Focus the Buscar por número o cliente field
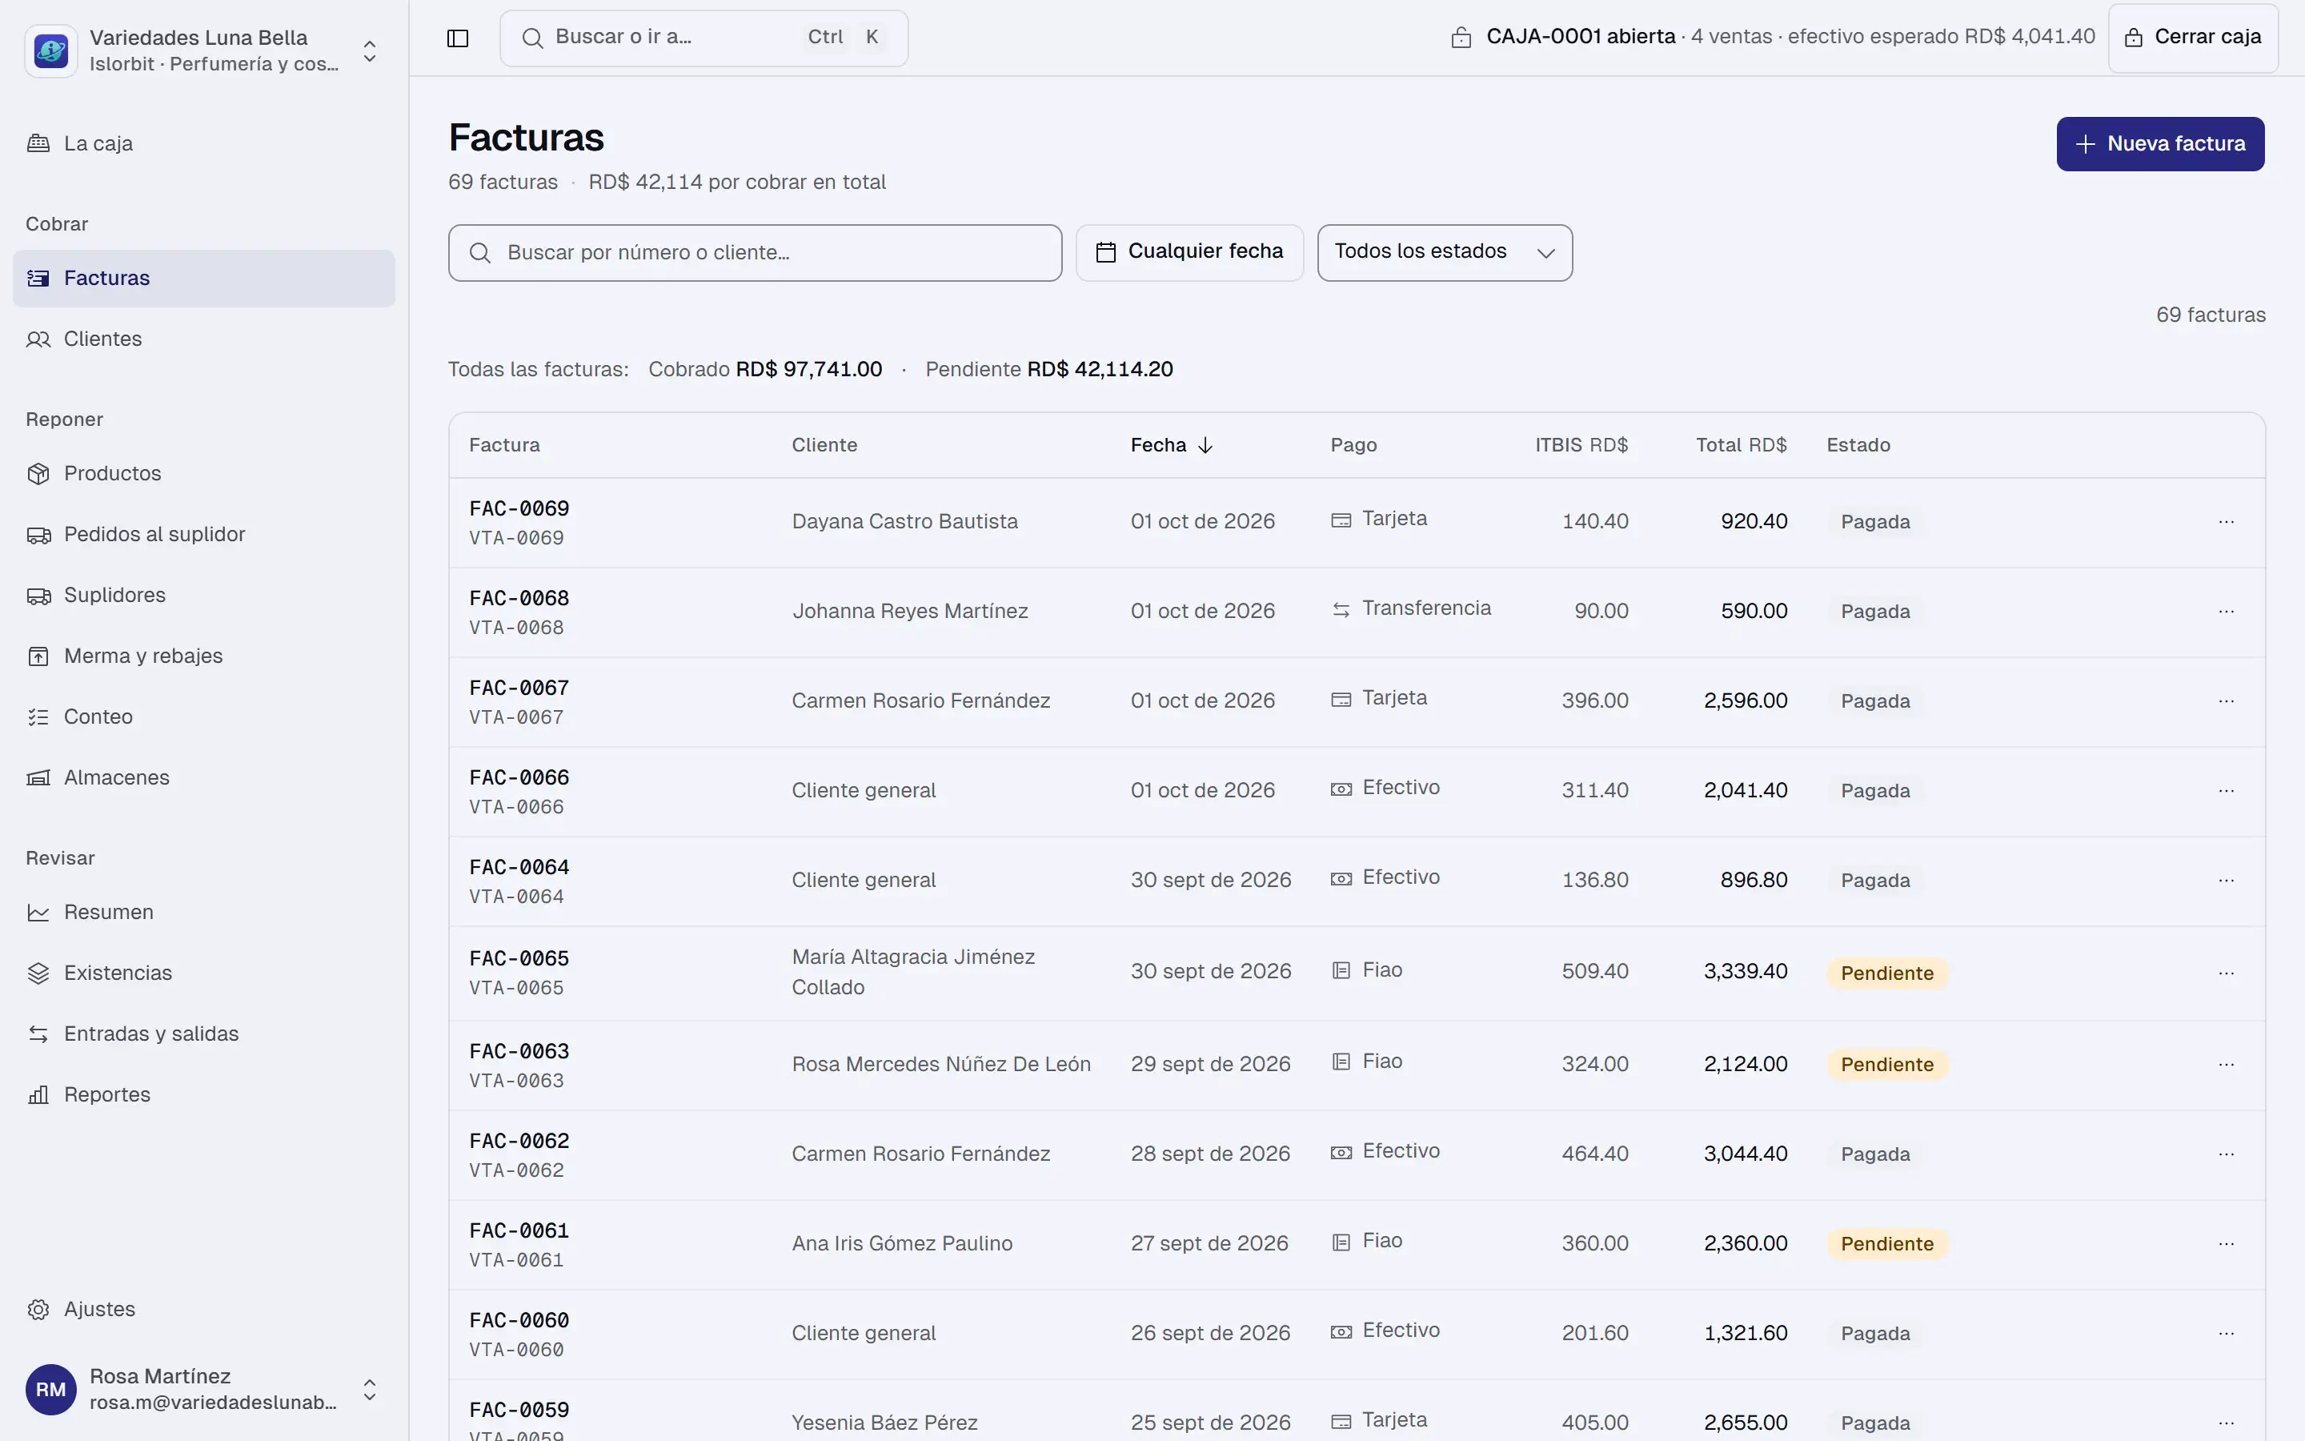 [x=755, y=252]
